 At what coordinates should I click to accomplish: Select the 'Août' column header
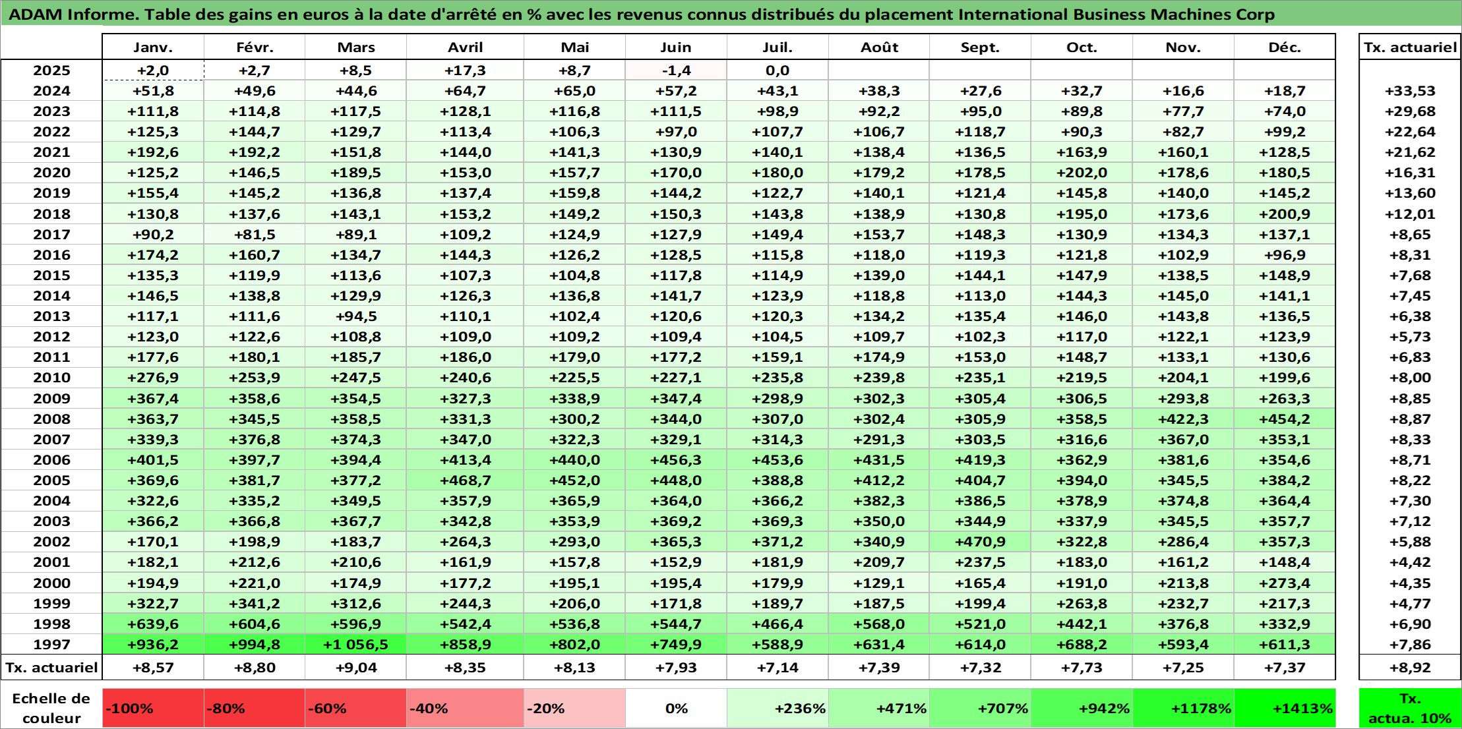click(879, 47)
